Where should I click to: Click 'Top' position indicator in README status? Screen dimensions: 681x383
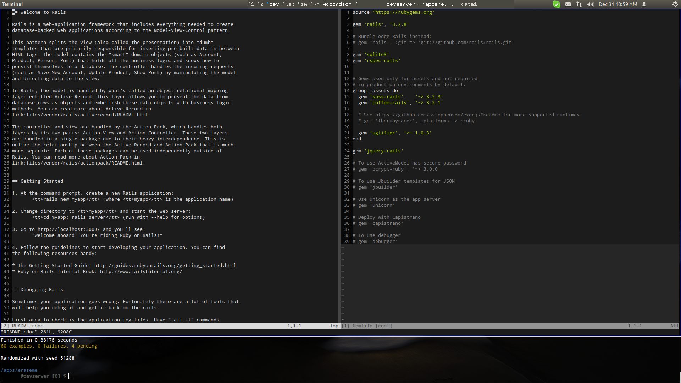334,326
